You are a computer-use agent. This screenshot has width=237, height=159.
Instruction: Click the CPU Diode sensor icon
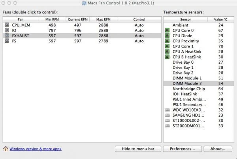pyautogui.click(x=167, y=36)
